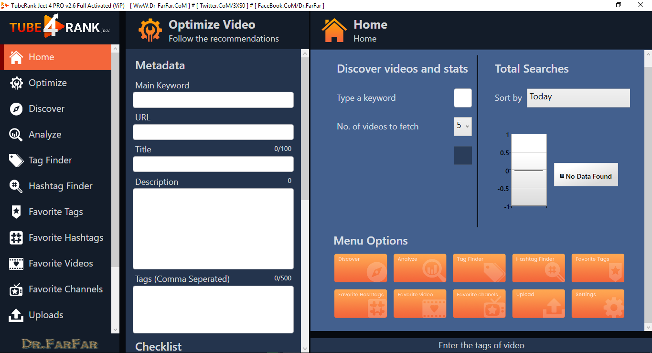This screenshot has height=353, width=652.
Task: Click the TubeRank Jeet logo
Action: click(x=60, y=25)
